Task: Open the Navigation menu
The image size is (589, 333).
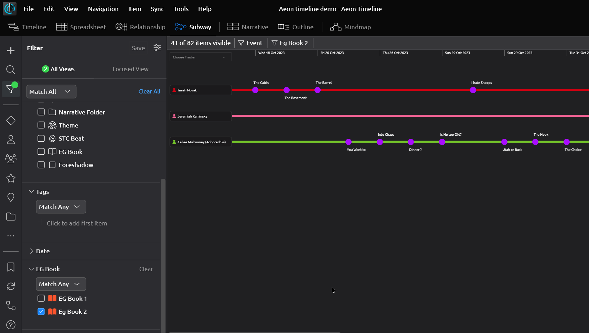Action: (x=103, y=9)
